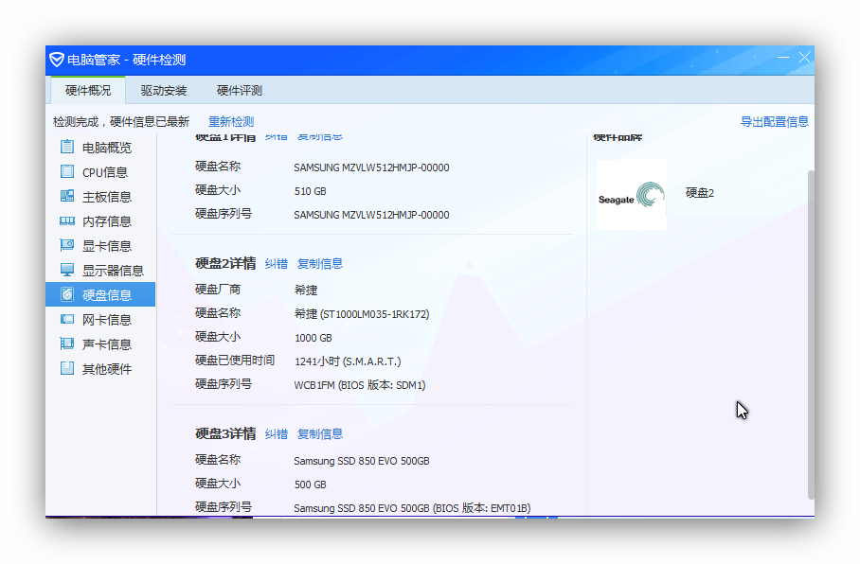Switch to the 驱动安装 tab
Viewport: 860px width, 564px height.
point(164,91)
